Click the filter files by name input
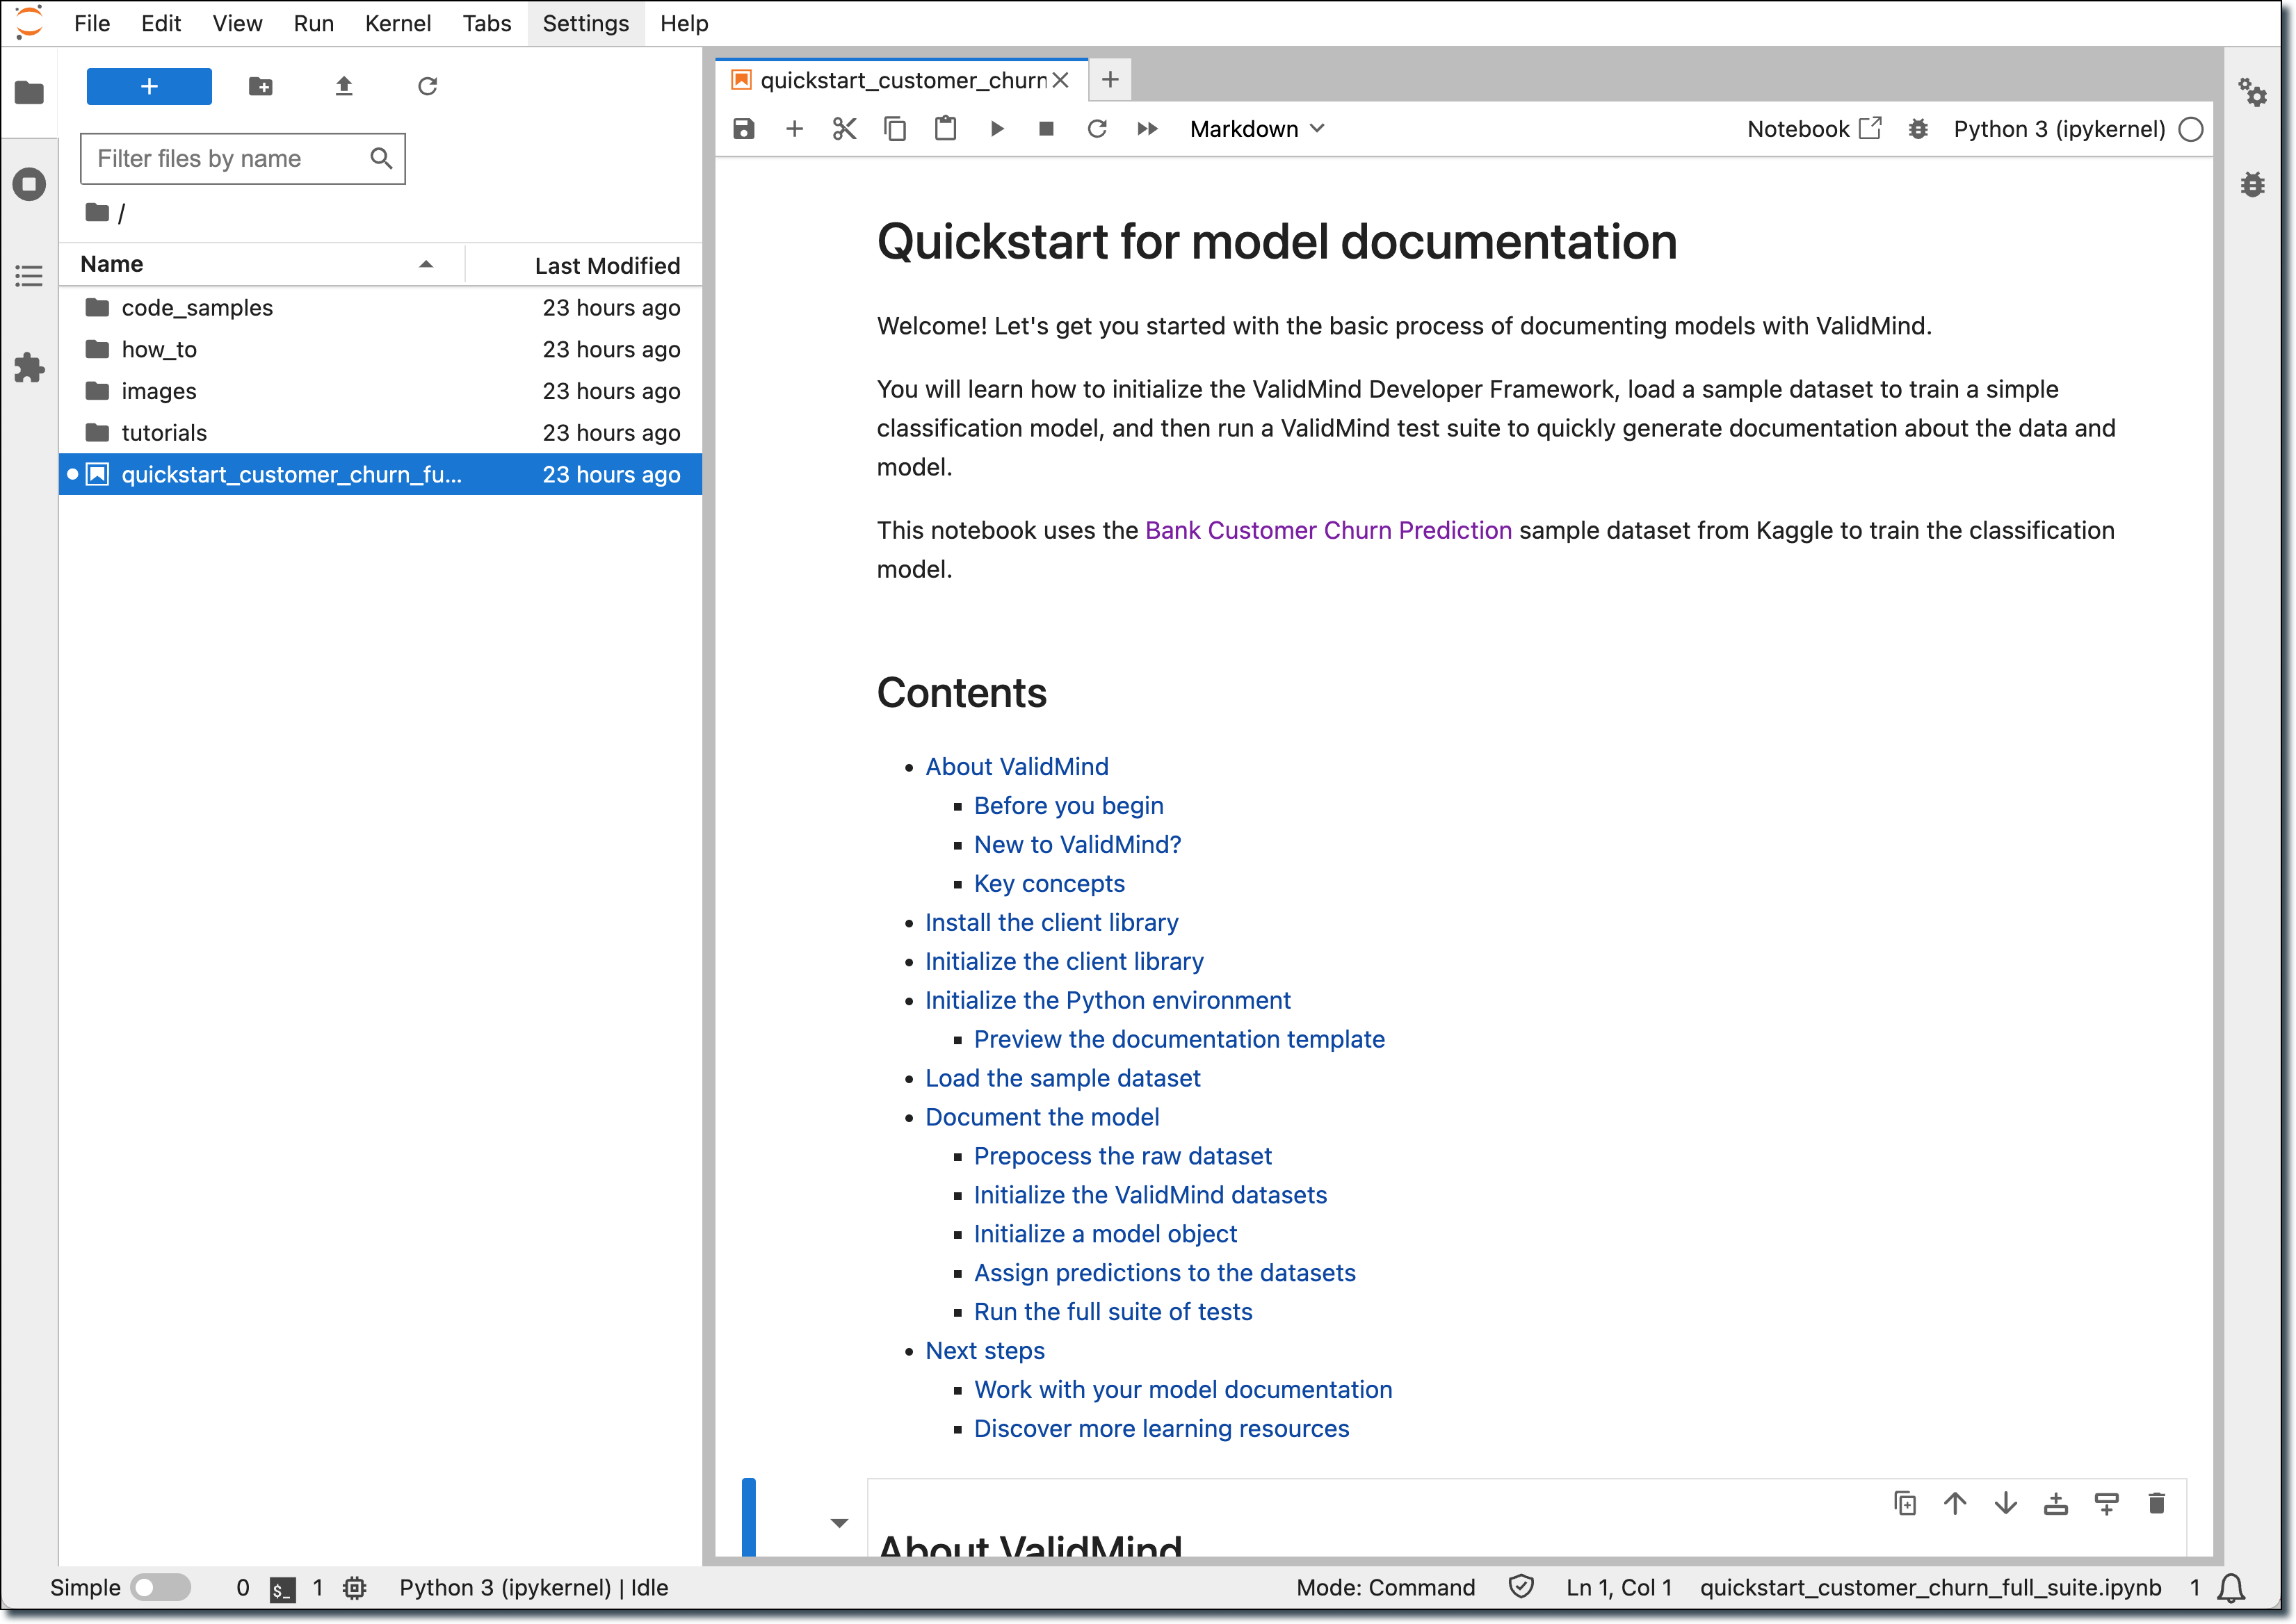The height and width of the screenshot is (1624, 2296). (244, 159)
